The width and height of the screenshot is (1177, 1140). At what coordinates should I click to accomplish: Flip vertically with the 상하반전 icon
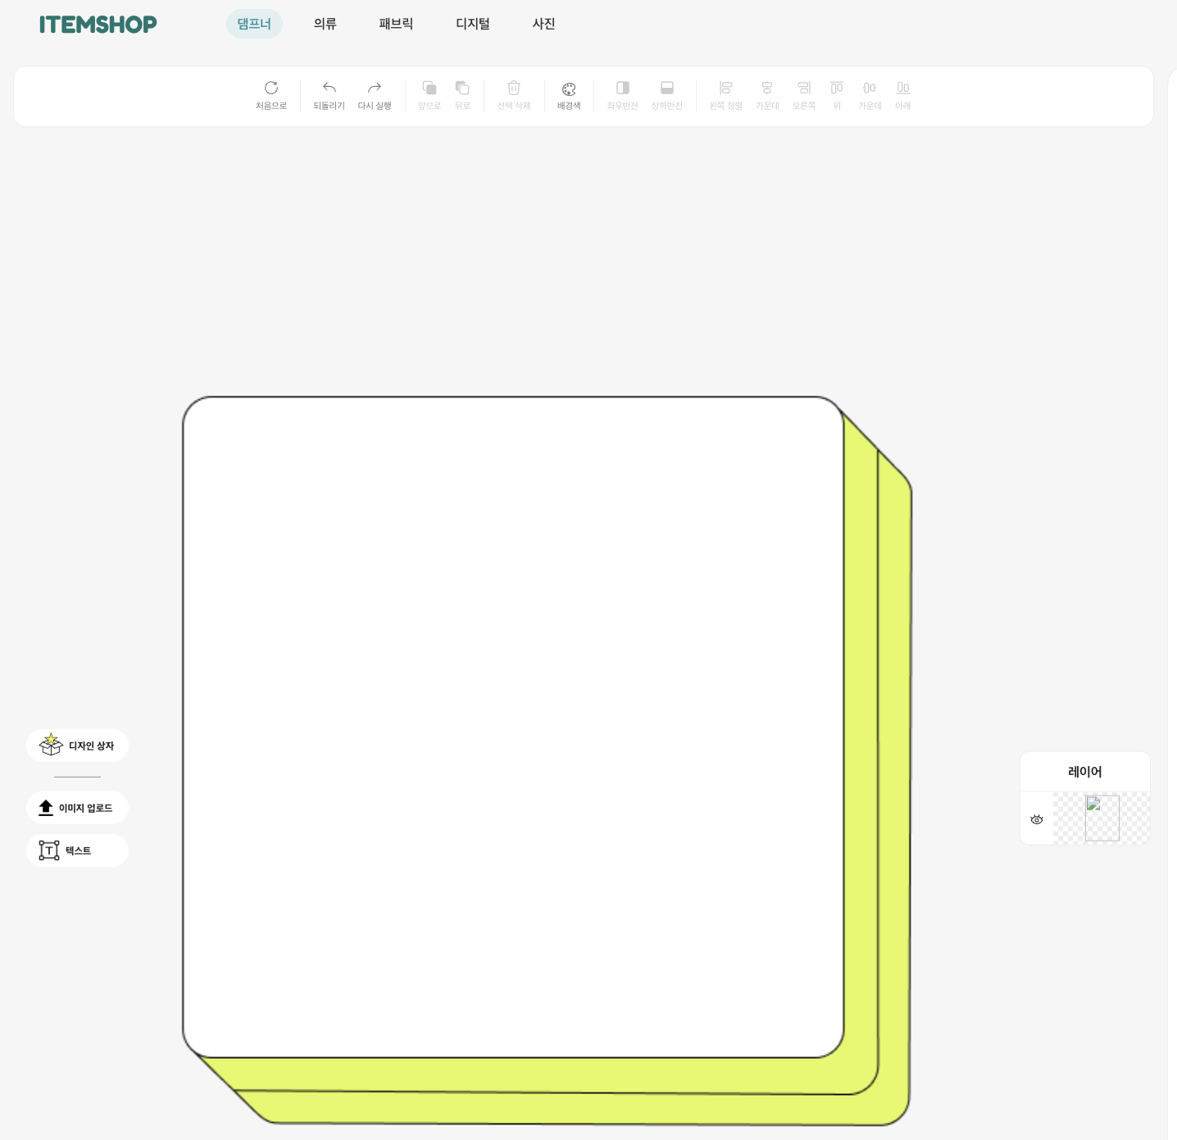point(666,89)
